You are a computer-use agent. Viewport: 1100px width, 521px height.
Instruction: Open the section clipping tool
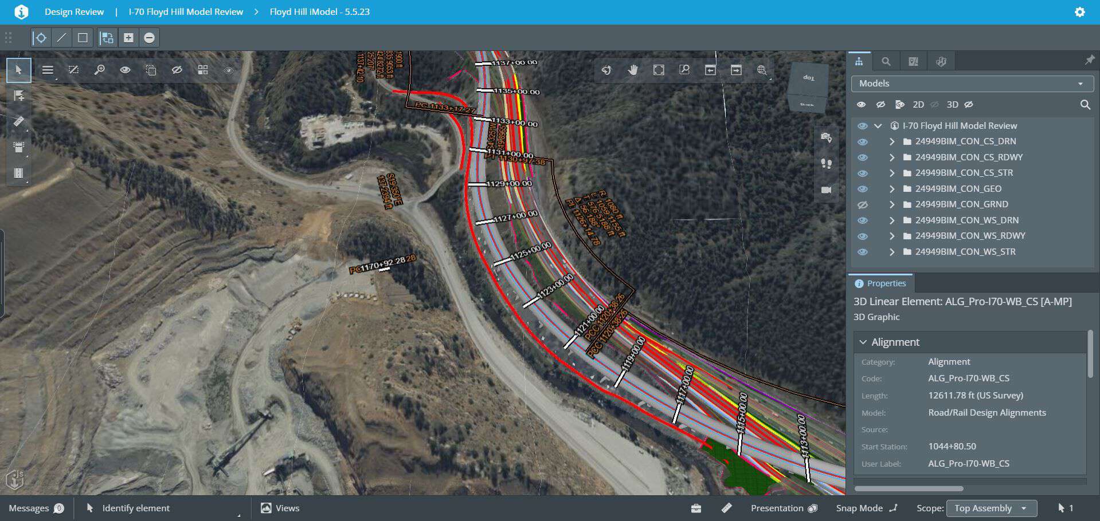tap(19, 147)
